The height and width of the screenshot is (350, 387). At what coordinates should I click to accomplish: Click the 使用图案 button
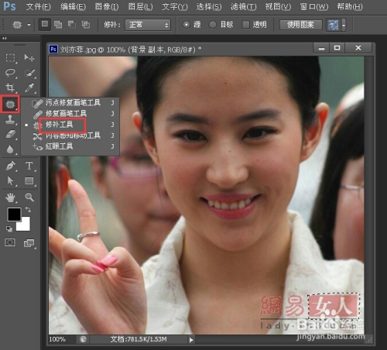301,25
